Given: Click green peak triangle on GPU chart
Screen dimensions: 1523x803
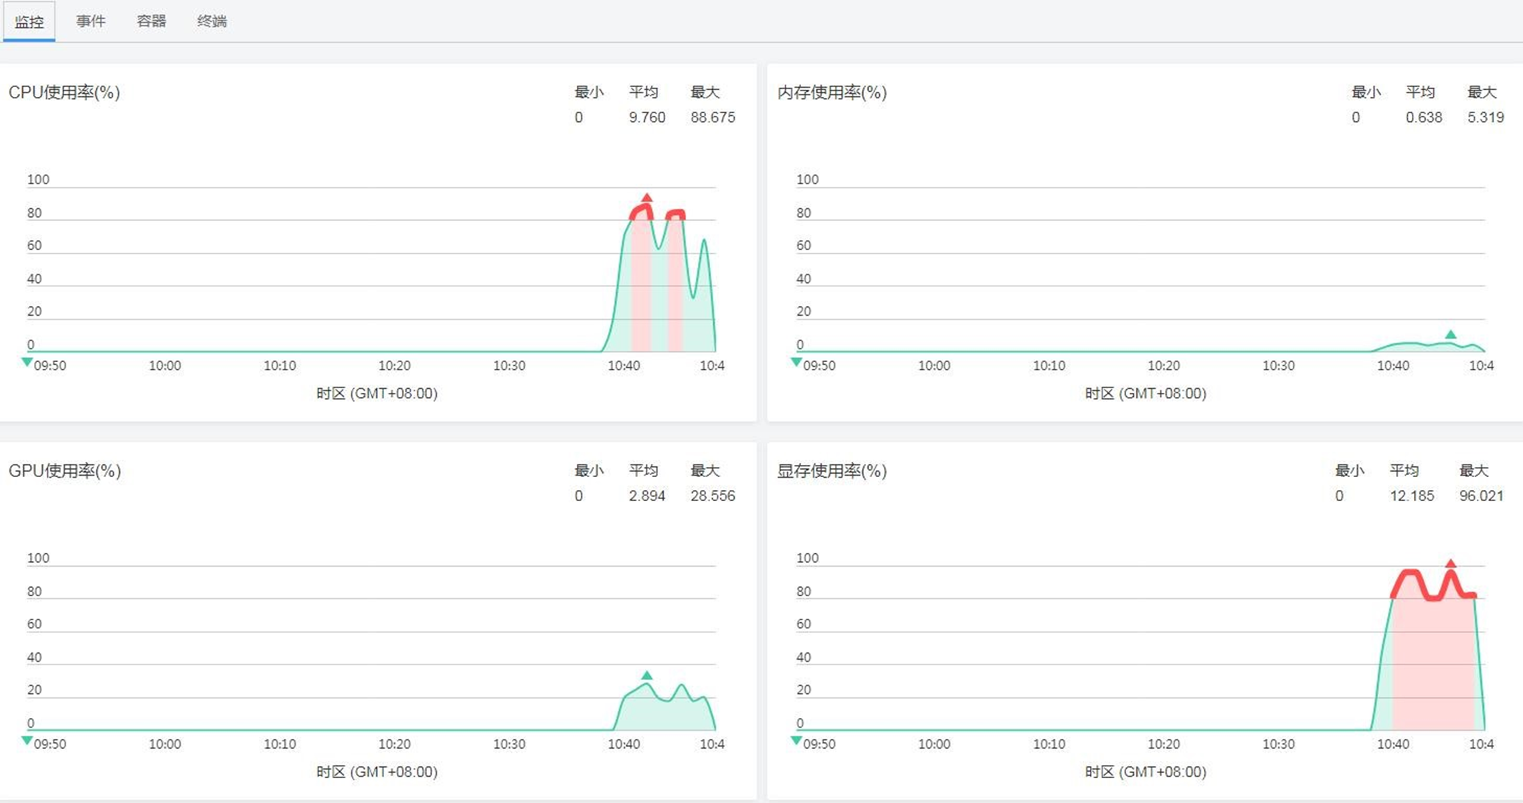Looking at the screenshot, I should click(x=646, y=676).
